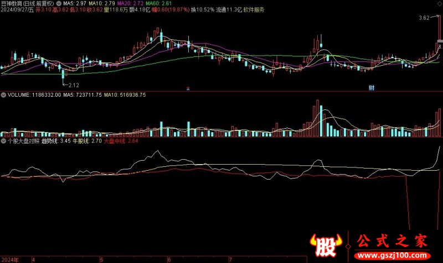The image size is (443, 263).
Task: Click the 3.62 high price annotation
Action: tap(424, 18)
